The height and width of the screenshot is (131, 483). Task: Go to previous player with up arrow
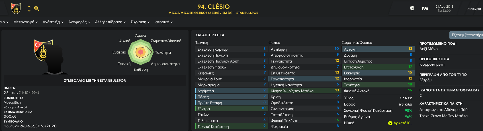pos(29,7)
